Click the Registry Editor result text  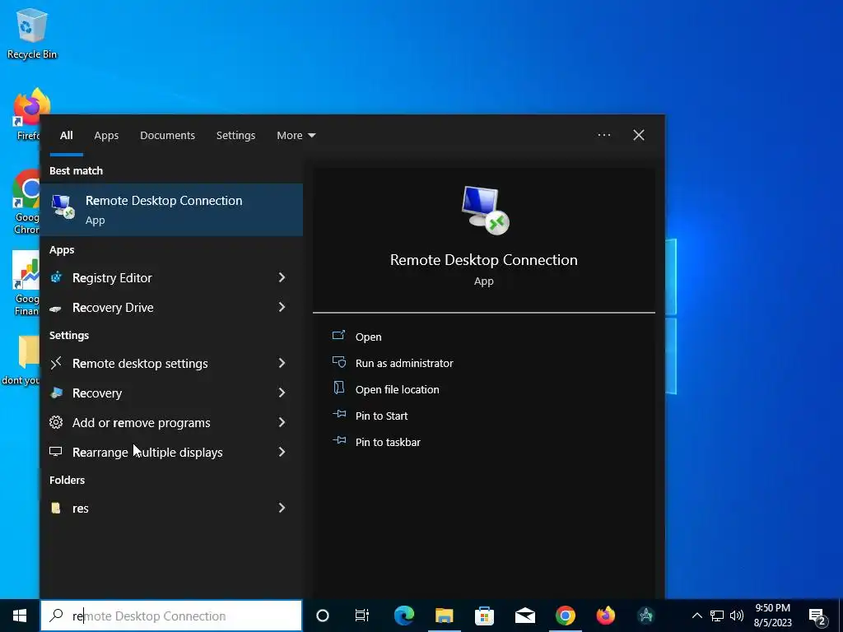pos(112,278)
